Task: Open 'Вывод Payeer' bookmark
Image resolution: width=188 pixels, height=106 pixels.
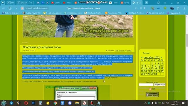Action: coord(32,13)
